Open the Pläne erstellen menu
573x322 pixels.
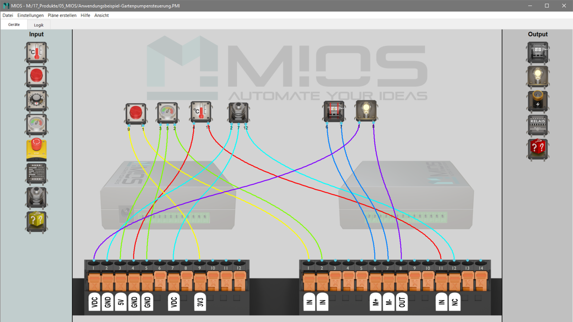click(62, 15)
